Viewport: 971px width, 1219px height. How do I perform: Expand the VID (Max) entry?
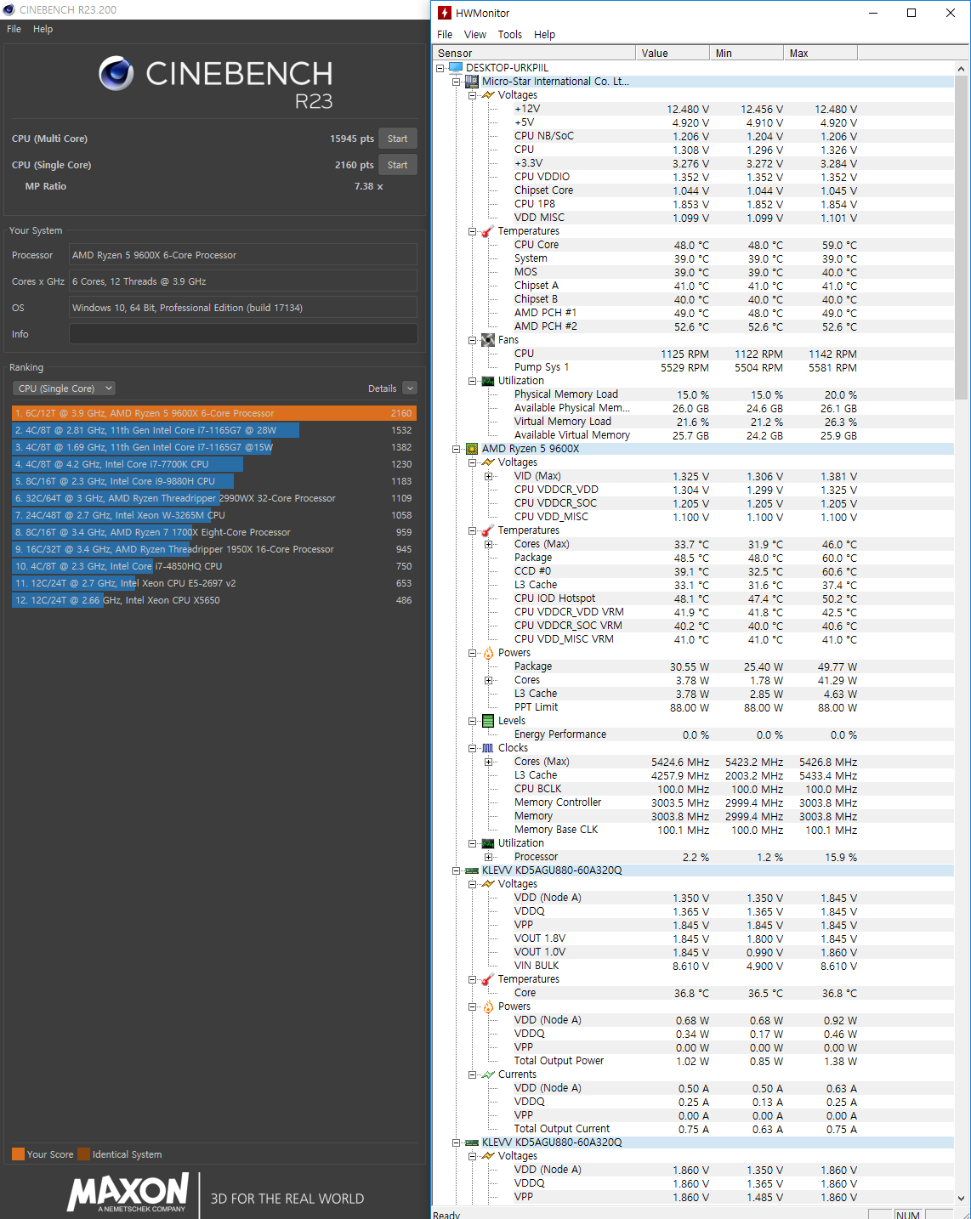[489, 476]
